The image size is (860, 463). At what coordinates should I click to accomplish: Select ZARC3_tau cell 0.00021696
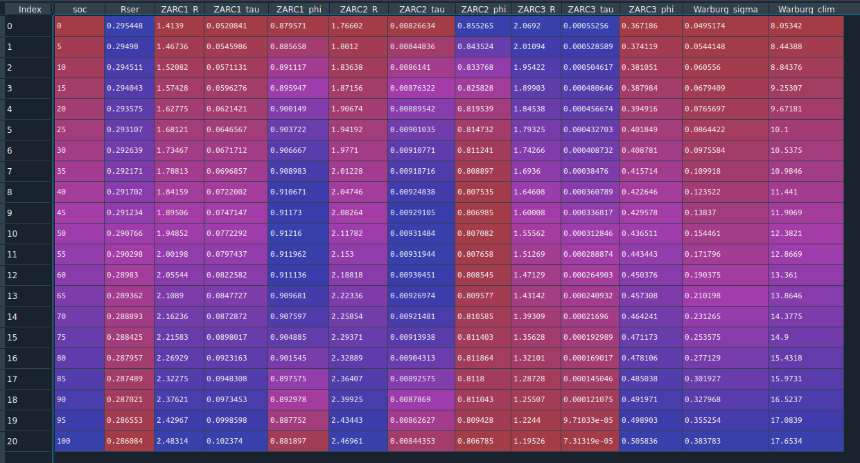(590, 317)
